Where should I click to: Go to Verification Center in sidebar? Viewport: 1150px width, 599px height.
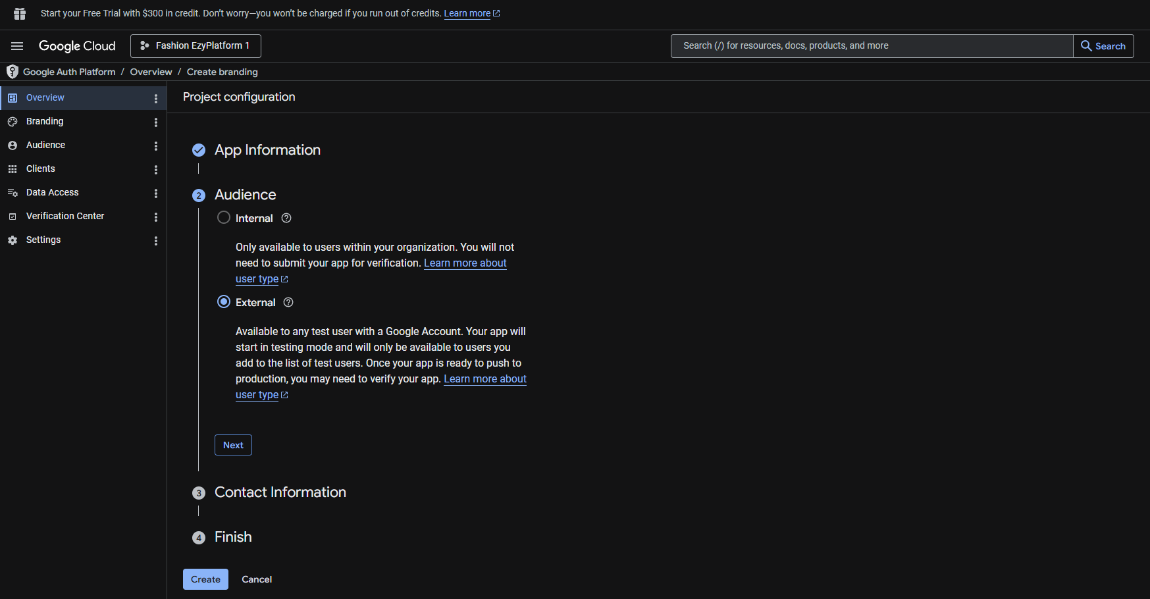coord(65,217)
